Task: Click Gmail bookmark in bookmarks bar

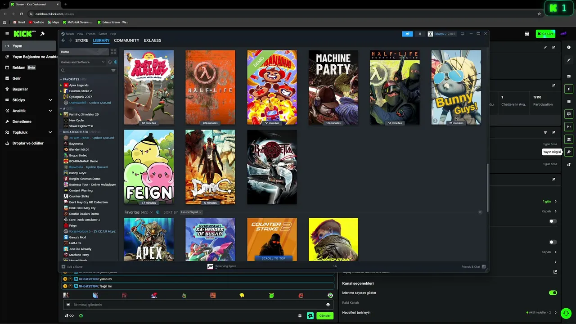Action: tap(19, 22)
